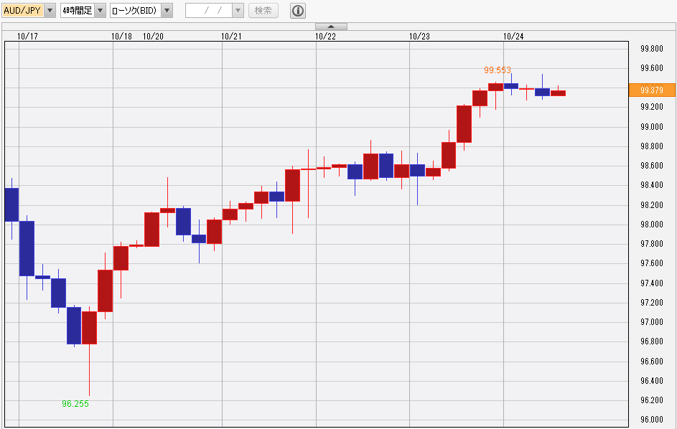This screenshot has width=677, height=429.
Task: Expand the 4時間足 timeframe dropdown arrow
Action: [101, 10]
